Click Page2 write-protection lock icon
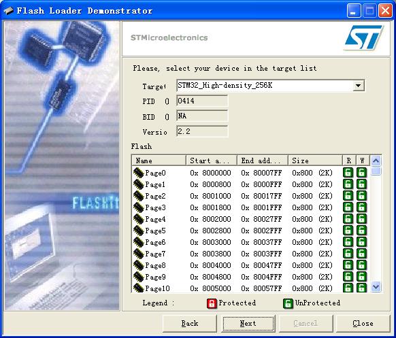 click(362, 196)
